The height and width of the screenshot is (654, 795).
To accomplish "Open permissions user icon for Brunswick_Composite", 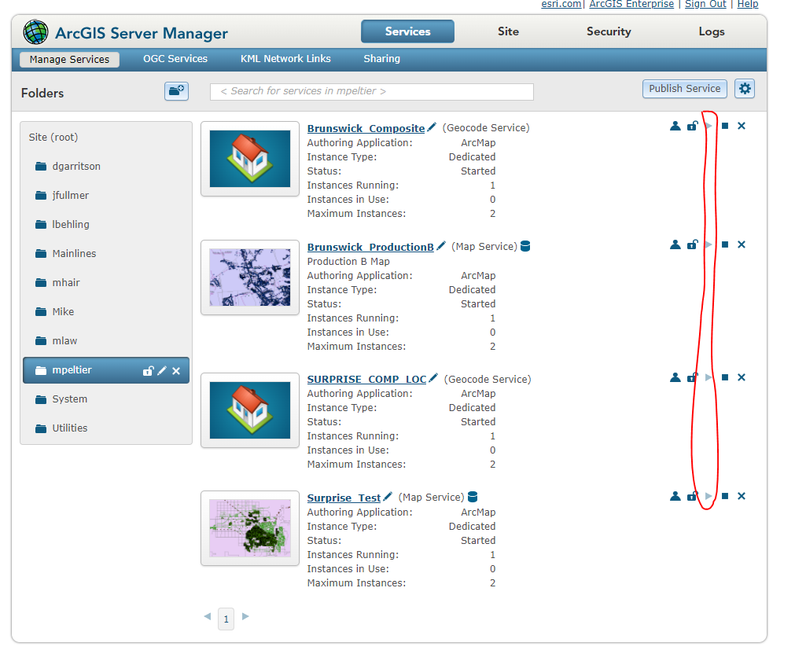I will tap(675, 126).
